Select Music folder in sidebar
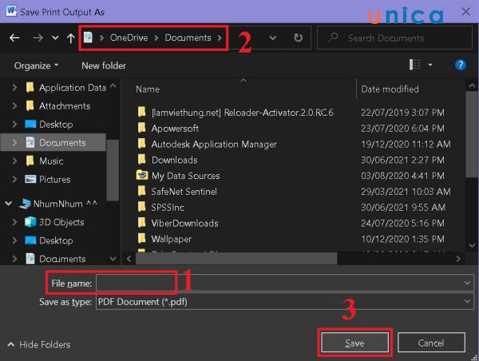 pyautogui.click(x=51, y=161)
